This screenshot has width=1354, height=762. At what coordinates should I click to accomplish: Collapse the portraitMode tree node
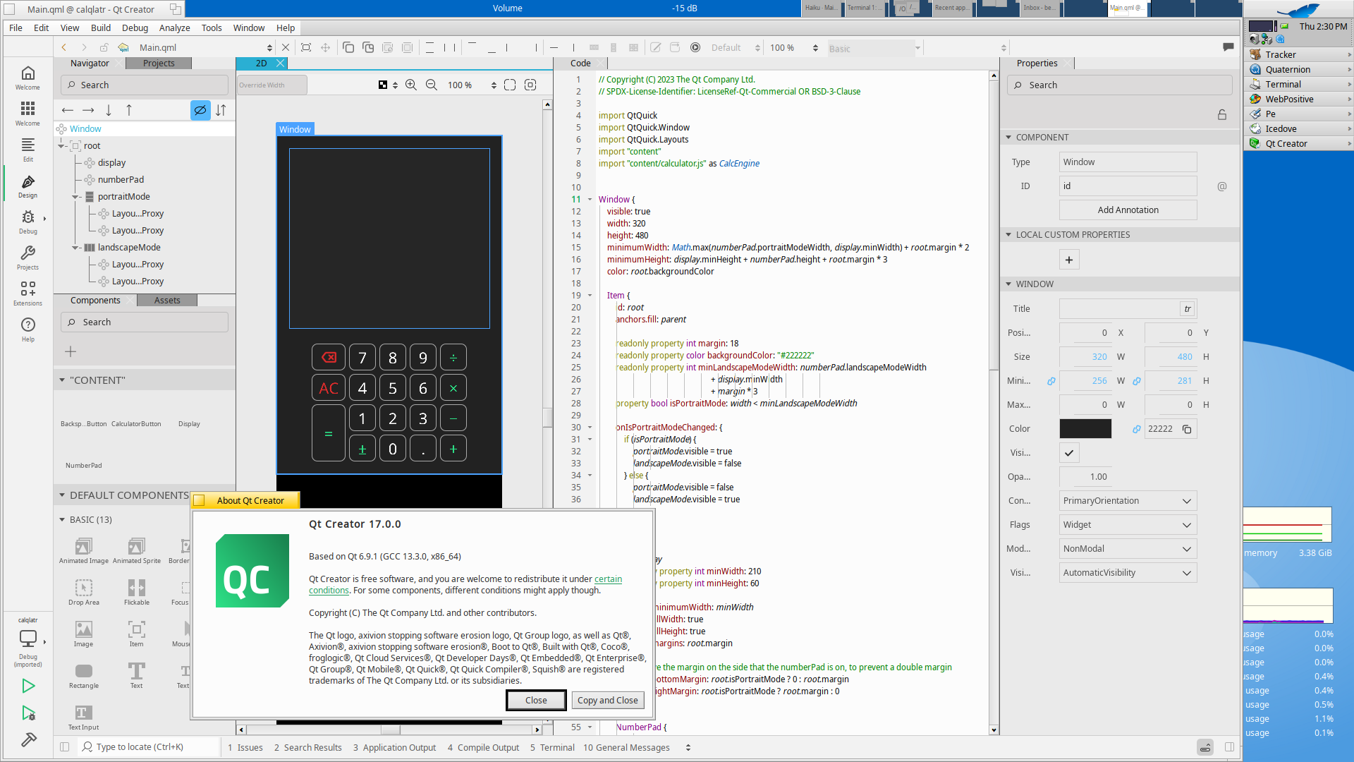point(75,197)
